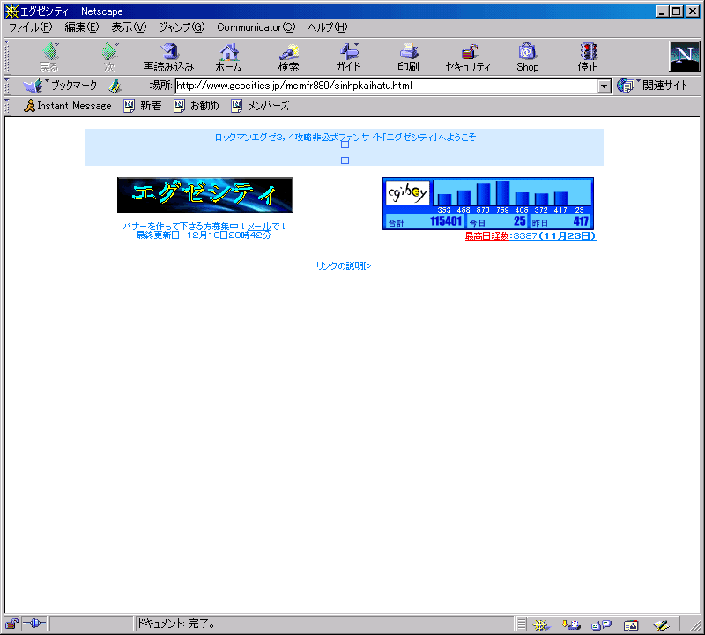705x635 pixels.
Task: Open the Communicator(C) menu
Action: point(256,27)
